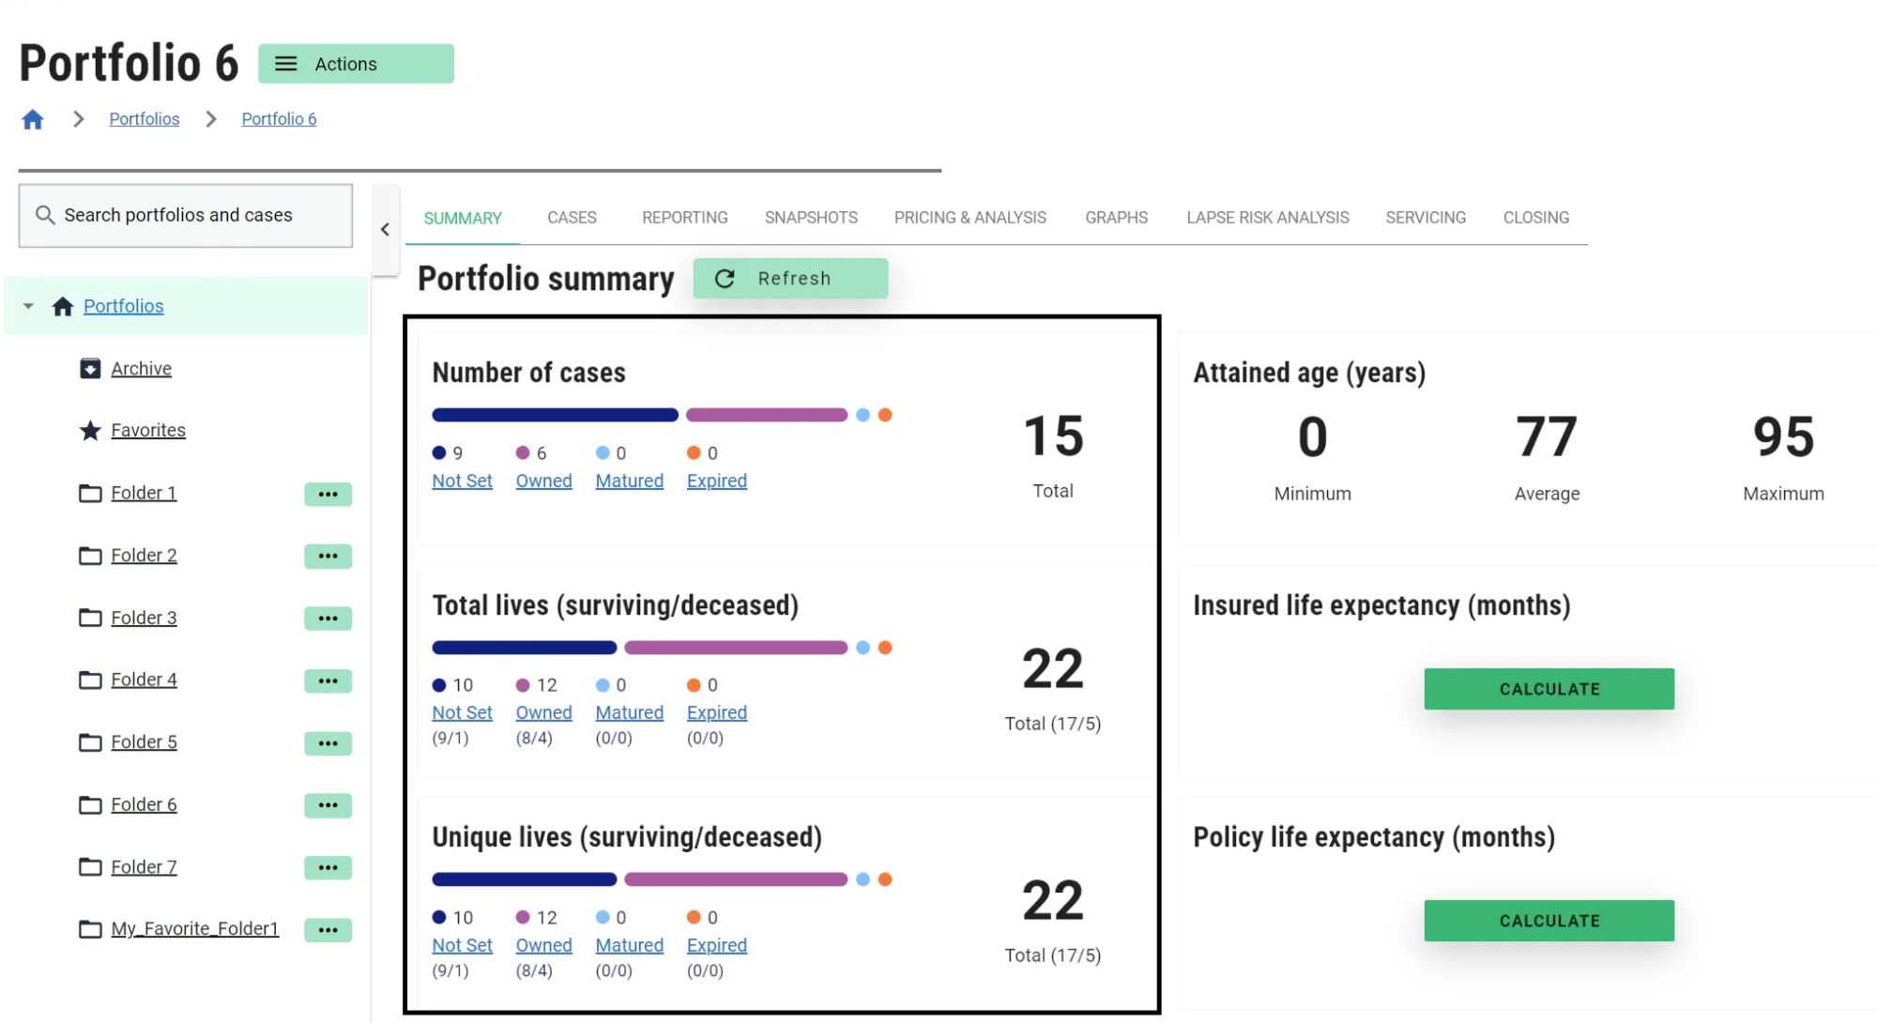Collapse the left sidebar panel chevron
Image resolution: width=1877 pixels, height=1023 pixels.
(x=385, y=229)
